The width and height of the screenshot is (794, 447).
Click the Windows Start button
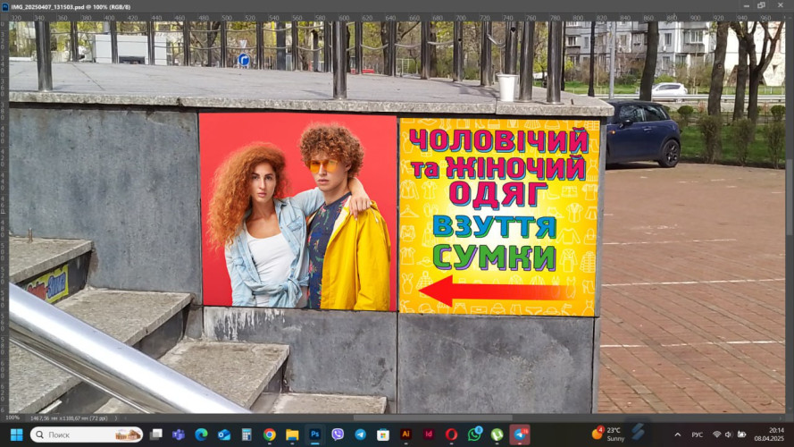click(x=16, y=434)
